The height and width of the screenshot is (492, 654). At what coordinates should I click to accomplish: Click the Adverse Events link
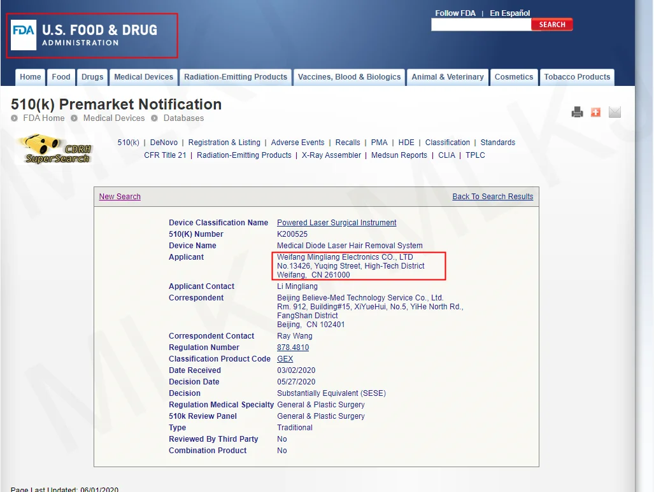point(297,143)
